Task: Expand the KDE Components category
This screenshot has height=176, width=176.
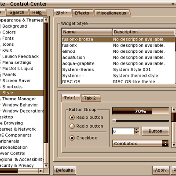Action: tap(16, 135)
